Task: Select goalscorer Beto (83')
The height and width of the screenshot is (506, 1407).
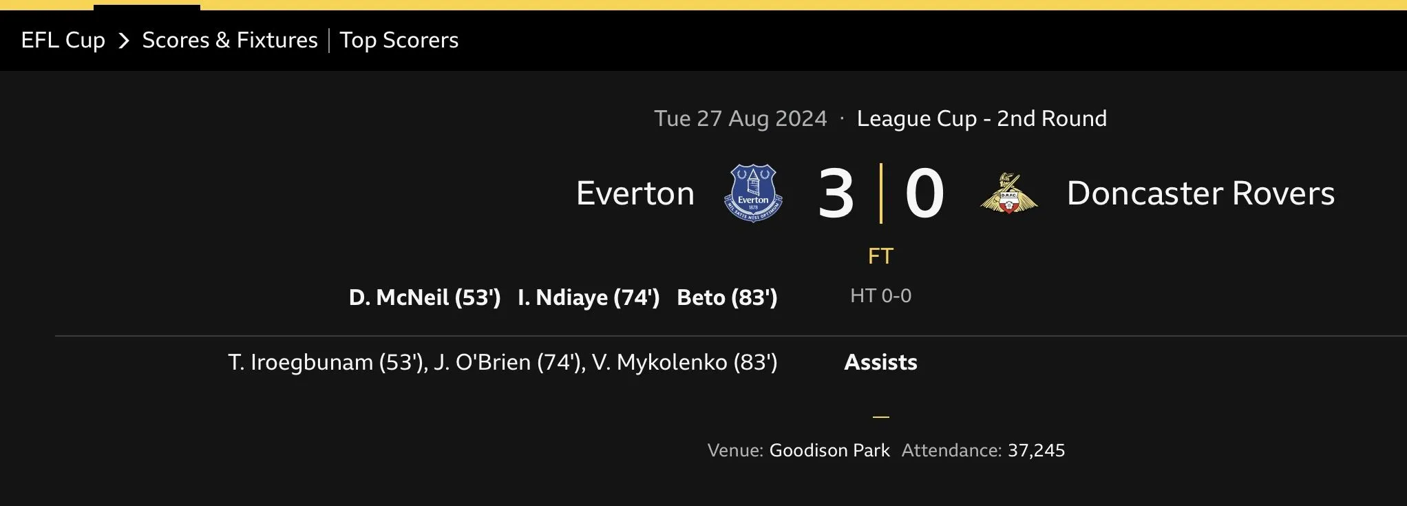Action: coord(727,297)
